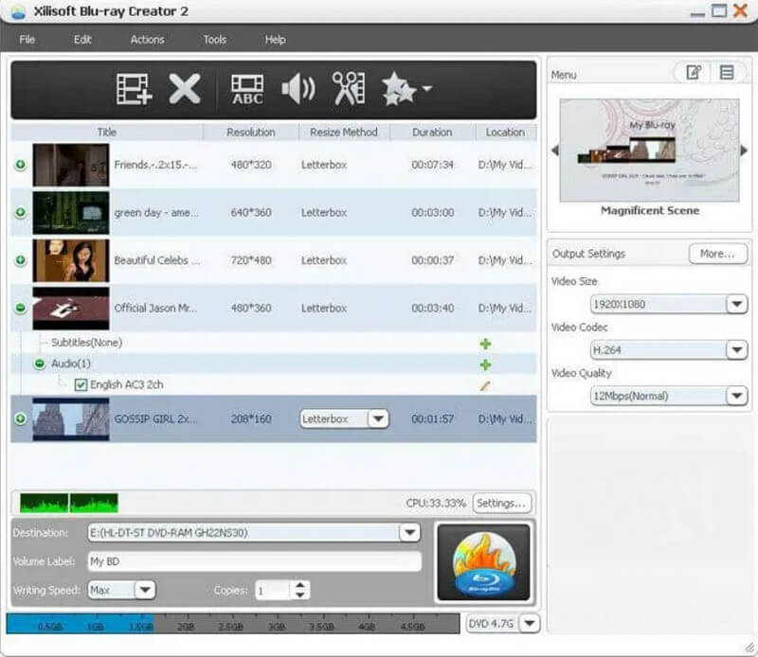Open the Video Quality dropdown

coord(737,396)
